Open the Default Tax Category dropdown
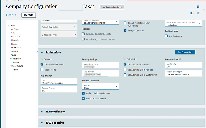The image size is (206, 128). tap(183, 73)
